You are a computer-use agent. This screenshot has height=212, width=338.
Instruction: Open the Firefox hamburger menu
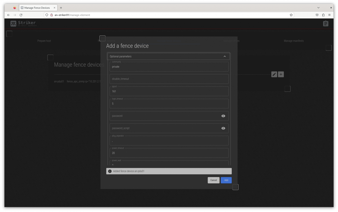click(x=329, y=15)
